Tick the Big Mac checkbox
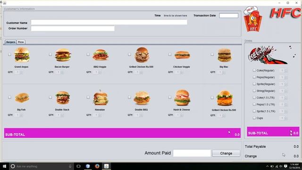 click(x=212, y=55)
